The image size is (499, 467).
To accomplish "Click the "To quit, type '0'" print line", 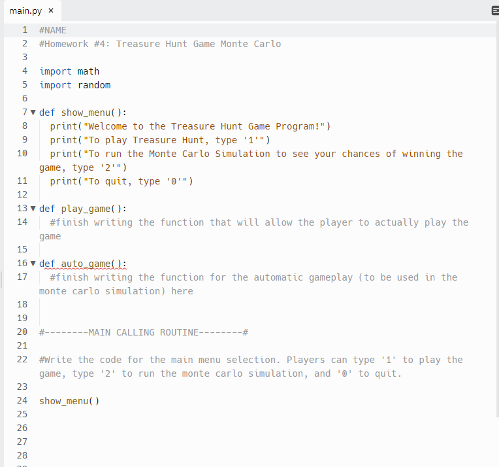I will (121, 181).
